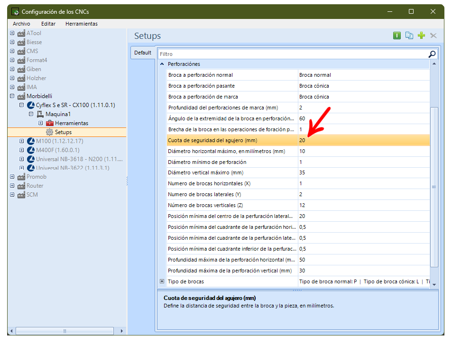Select the Holzher tree item
The image size is (452, 344).
coord(37,78)
